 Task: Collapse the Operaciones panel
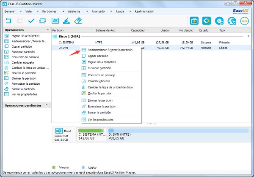coord(47,29)
